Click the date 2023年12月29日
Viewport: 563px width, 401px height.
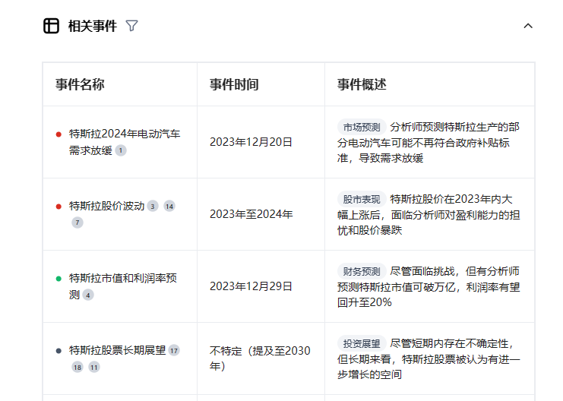251,286
